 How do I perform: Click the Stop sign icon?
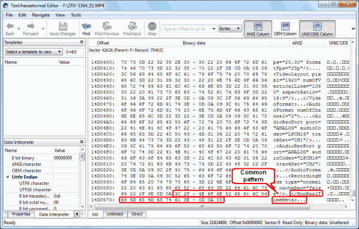pyautogui.click(x=152, y=26)
